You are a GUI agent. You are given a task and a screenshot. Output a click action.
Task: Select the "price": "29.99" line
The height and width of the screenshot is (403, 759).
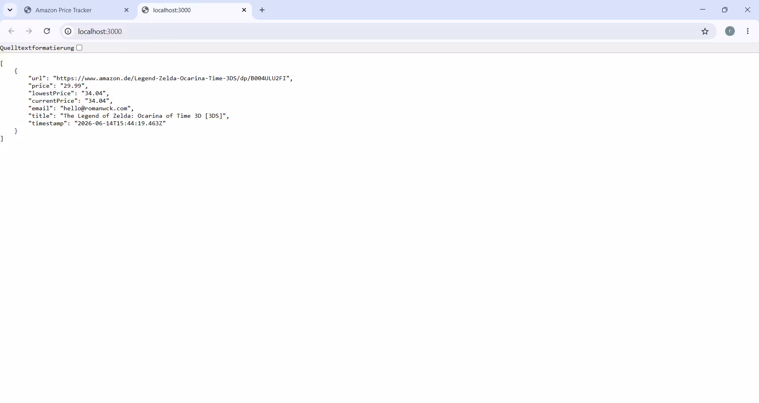click(58, 86)
